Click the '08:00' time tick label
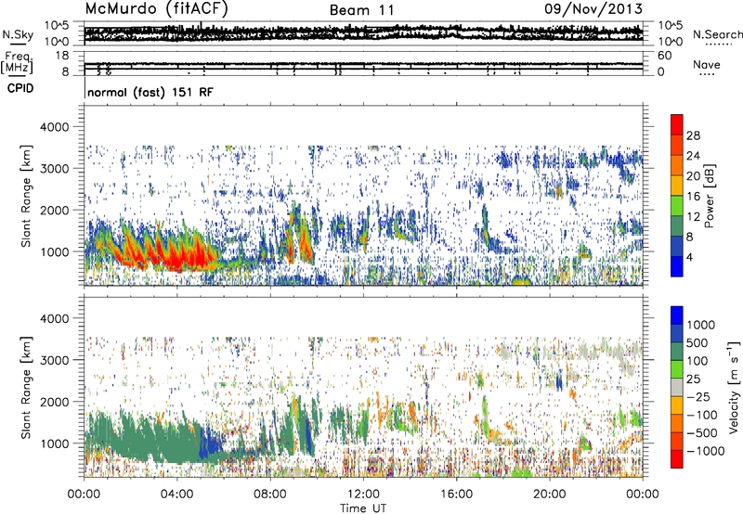743x514 pixels. coord(270,495)
